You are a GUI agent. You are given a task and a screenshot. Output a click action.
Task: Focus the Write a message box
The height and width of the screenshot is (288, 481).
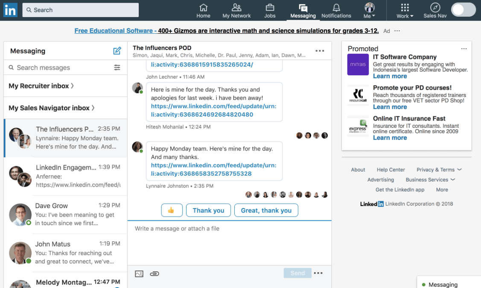[x=230, y=243]
